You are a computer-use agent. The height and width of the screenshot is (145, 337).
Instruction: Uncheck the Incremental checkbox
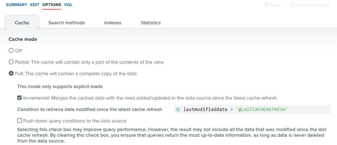click(20, 98)
